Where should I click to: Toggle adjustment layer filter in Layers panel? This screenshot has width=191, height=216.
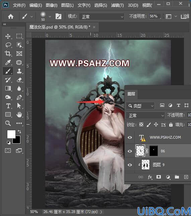pos(170,105)
